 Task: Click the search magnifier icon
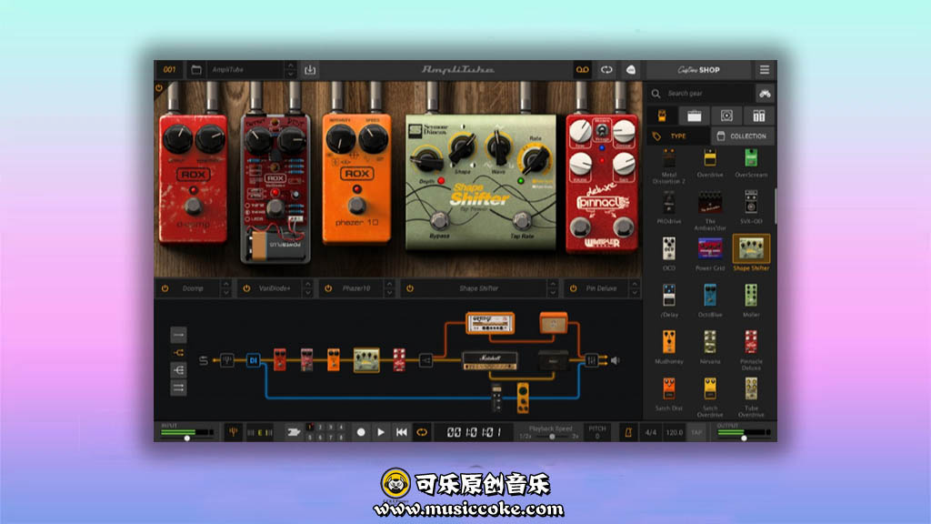(x=656, y=94)
